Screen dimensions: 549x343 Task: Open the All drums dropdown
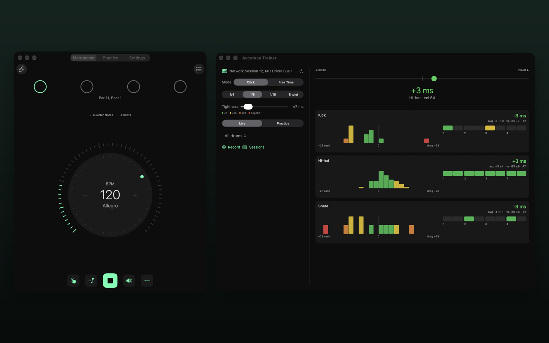(235, 136)
